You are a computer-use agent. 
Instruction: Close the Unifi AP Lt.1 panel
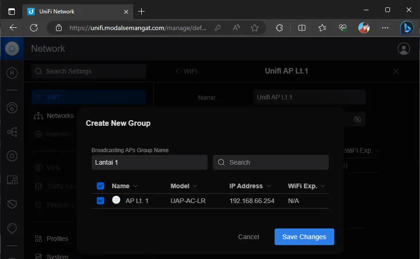pyautogui.click(x=395, y=71)
